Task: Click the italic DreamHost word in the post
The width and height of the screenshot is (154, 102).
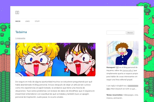Action: pyautogui.click(x=20, y=94)
